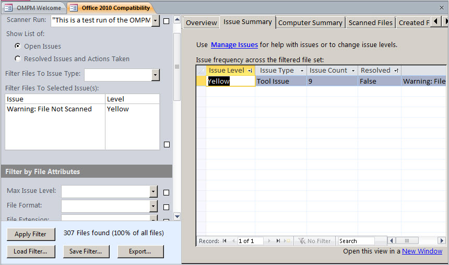Image resolution: width=449 pixels, height=265 pixels.
Task: Click the Max Issue Level combo box field
Action: [105, 192]
